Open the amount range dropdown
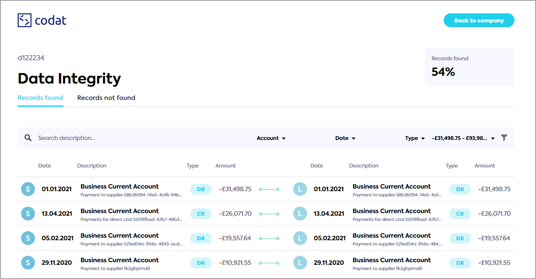Image resolution: width=536 pixels, height=279 pixels. coord(464,138)
